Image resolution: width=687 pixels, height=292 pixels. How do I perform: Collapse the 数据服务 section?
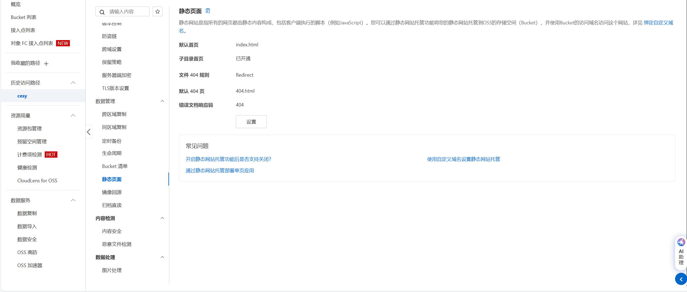(x=73, y=200)
